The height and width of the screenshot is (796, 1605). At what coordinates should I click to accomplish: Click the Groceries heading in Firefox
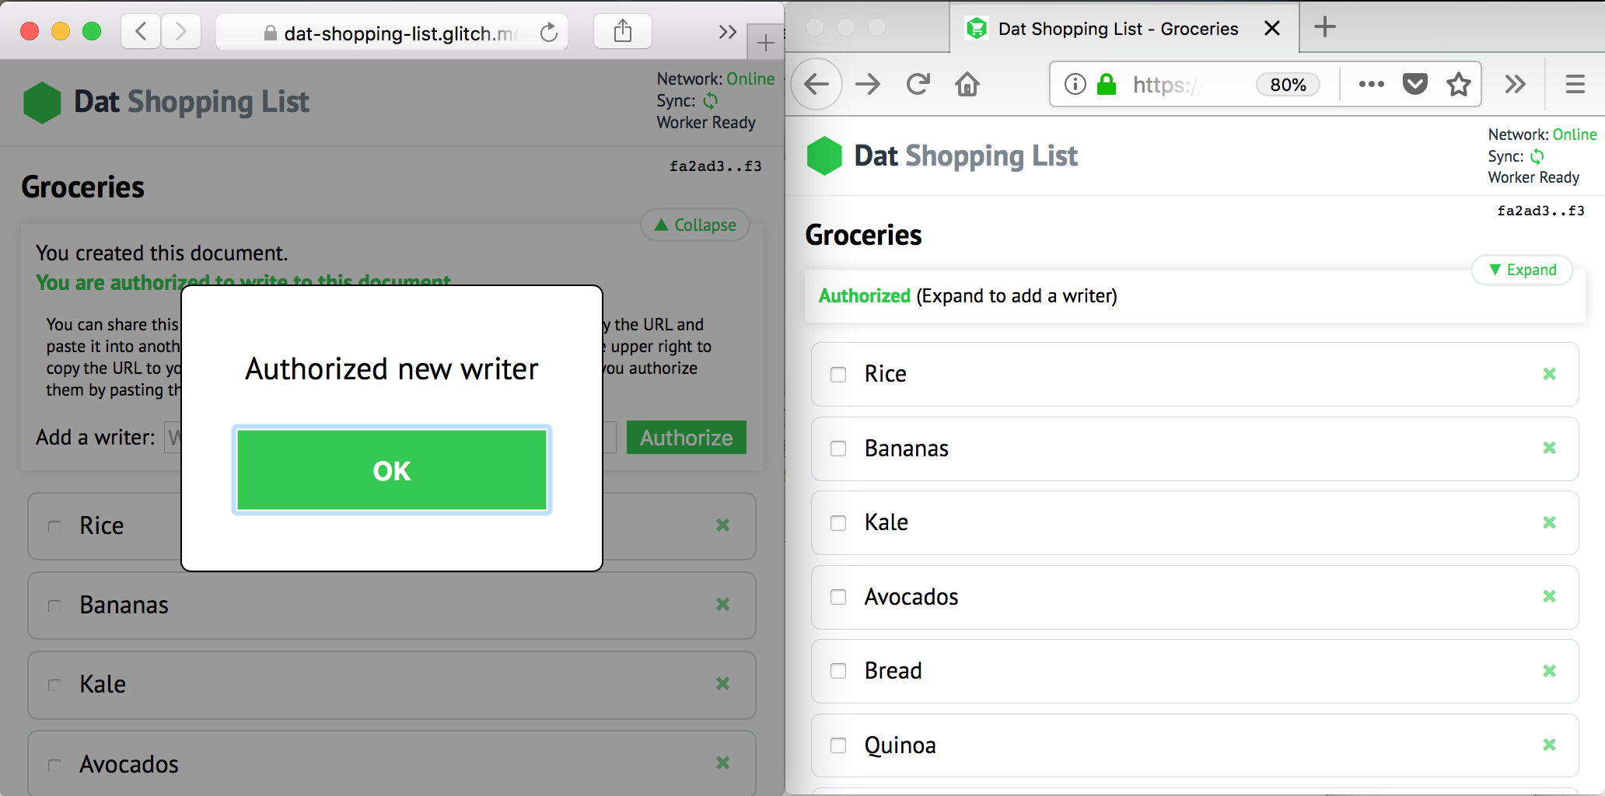click(863, 236)
